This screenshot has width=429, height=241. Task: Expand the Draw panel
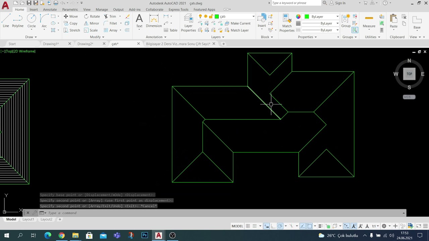point(31,37)
